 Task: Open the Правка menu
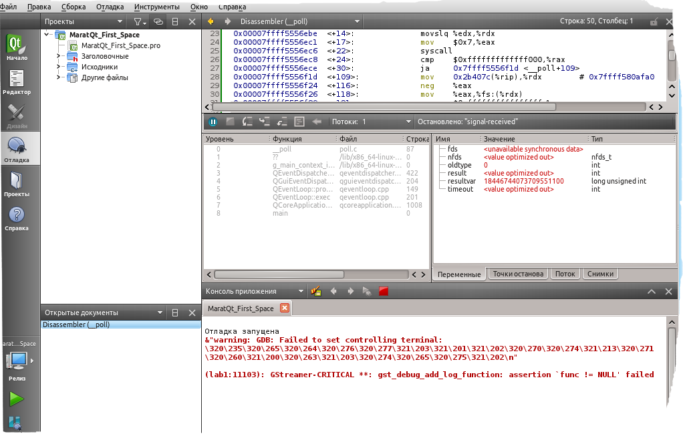[39, 7]
